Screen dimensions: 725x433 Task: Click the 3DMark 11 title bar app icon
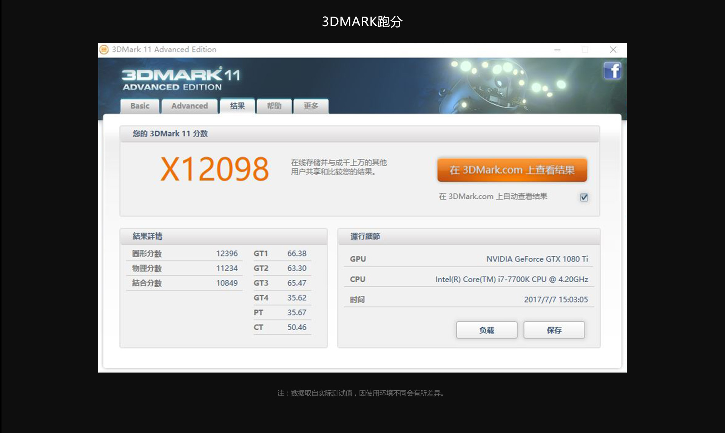104,49
